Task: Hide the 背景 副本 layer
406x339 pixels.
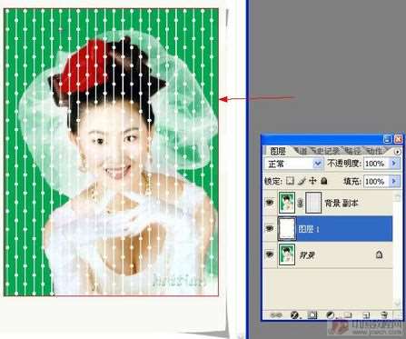Action: tap(270, 203)
